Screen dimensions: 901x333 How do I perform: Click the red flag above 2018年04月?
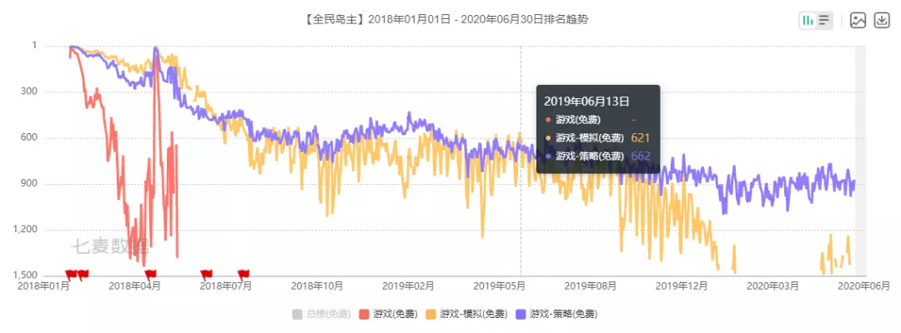pyautogui.click(x=150, y=274)
